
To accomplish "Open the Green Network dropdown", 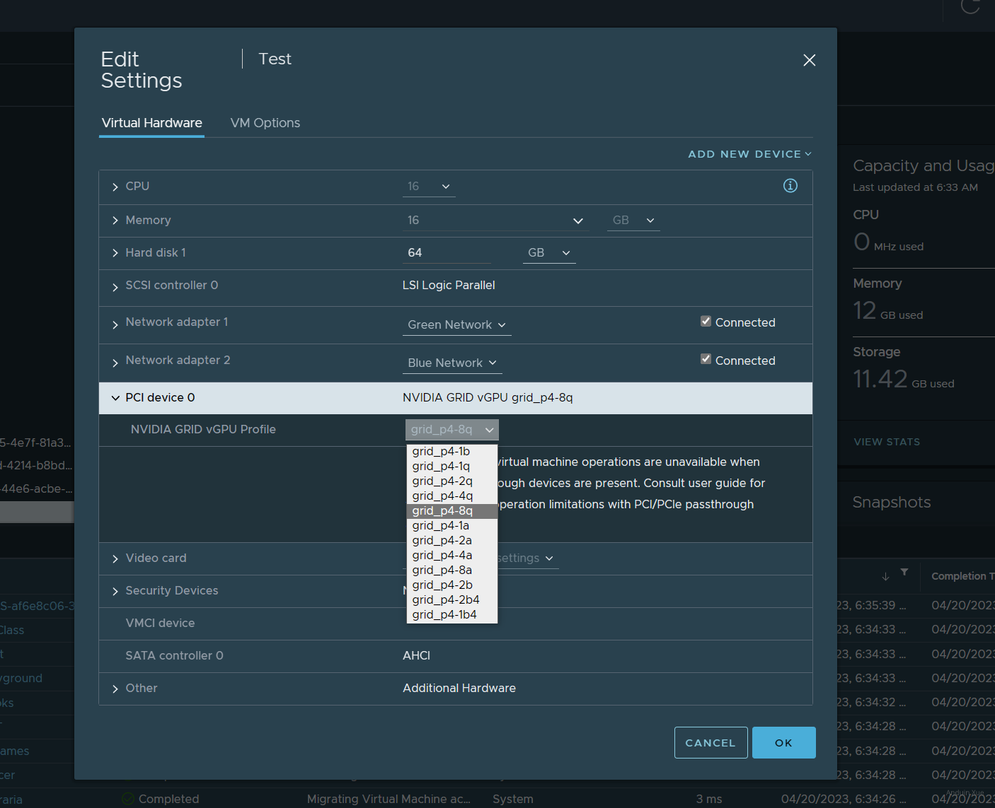I will [x=456, y=325].
